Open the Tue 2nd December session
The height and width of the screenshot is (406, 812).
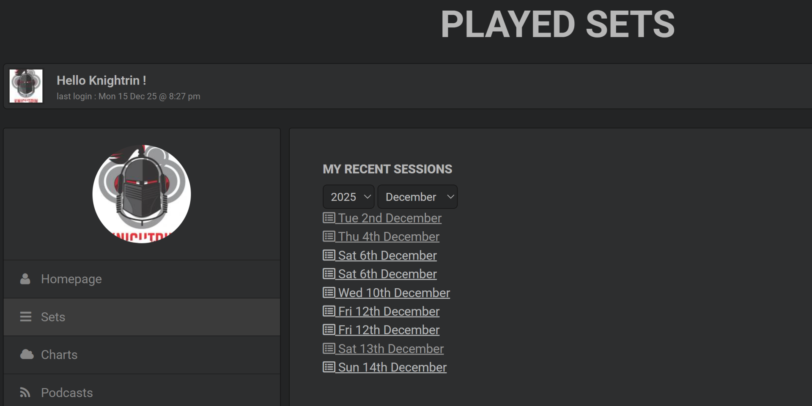click(x=390, y=218)
